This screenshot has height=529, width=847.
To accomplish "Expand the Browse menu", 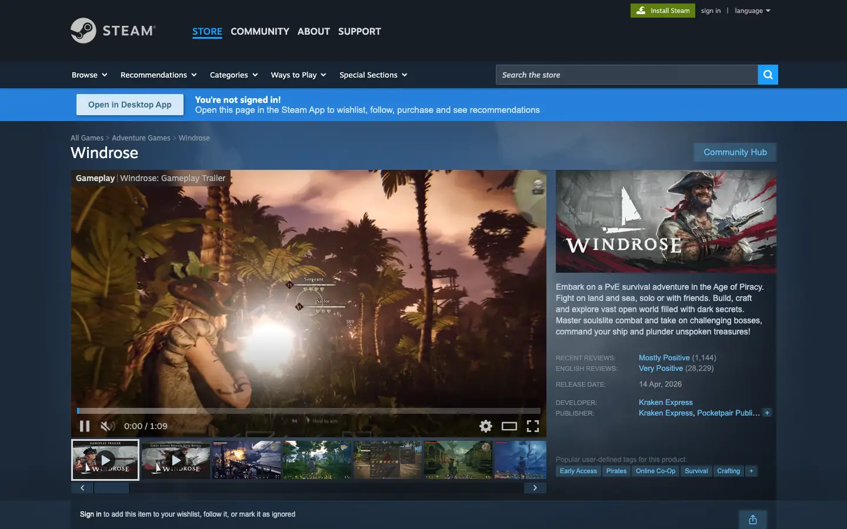I will 89,75.
